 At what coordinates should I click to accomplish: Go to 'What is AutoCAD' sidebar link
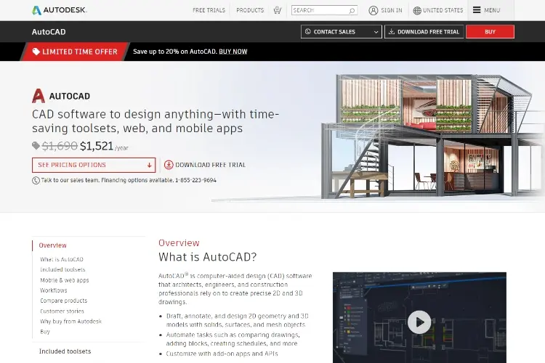[62, 259]
